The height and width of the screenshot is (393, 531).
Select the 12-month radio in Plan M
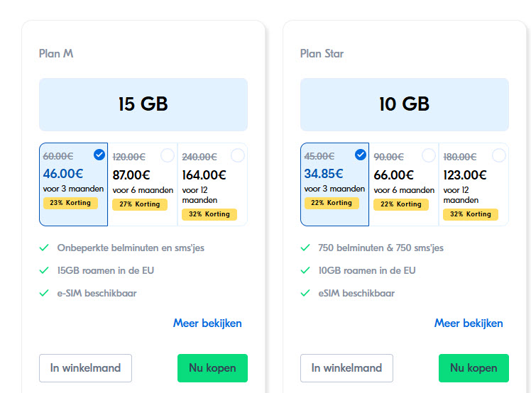pyautogui.click(x=237, y=155)
